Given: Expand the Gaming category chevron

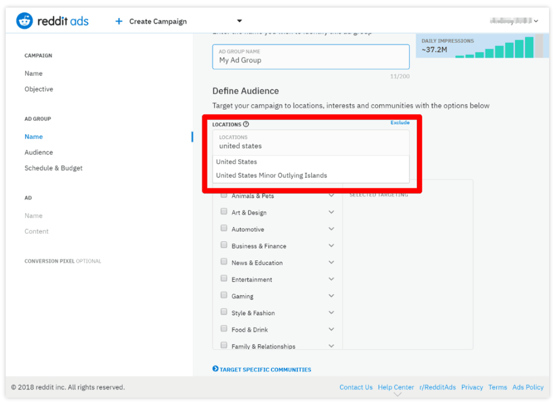Looking at the screenshot, I should [331, 296].
